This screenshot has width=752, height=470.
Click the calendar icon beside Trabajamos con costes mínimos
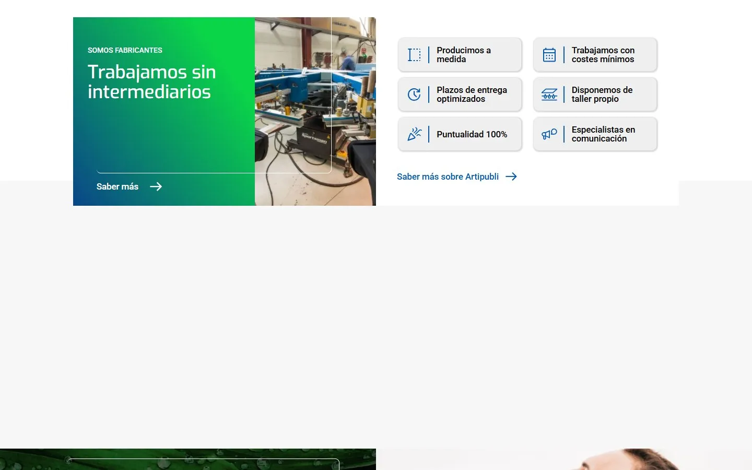pos(549,55)
